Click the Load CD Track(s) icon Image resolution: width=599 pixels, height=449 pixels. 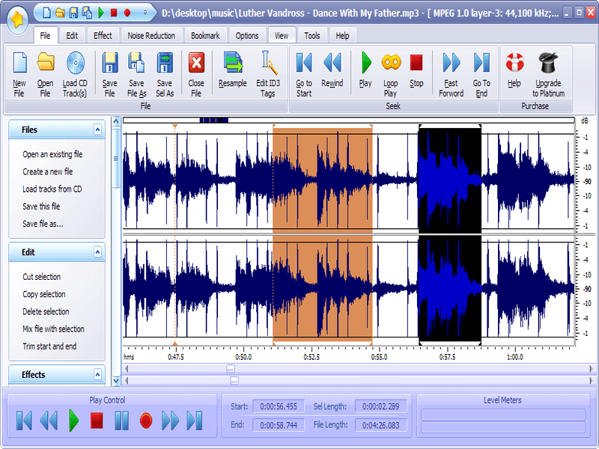tap(74, 71)
